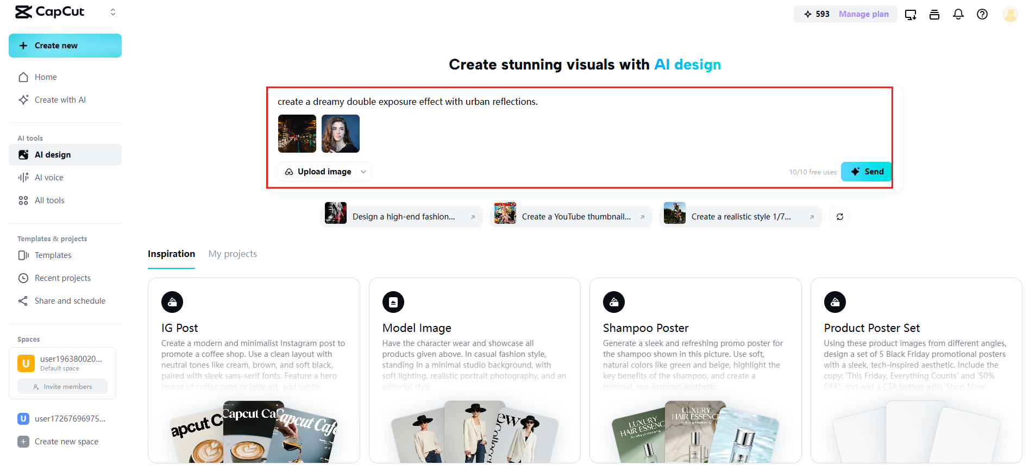Open All tools in sidebar
Screen dimensions: 1029x465
(49, 200)
